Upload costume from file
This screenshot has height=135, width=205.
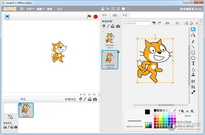click(113, 26)
